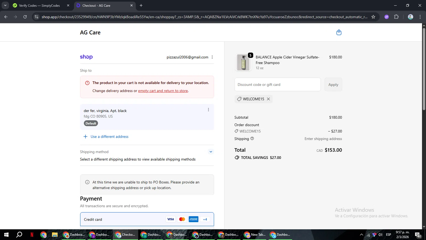Click the Apply discount button
The image size is (426, 240).
point(333,84)
